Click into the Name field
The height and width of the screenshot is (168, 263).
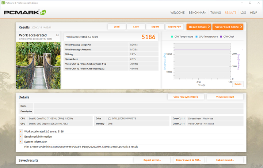pyautogui.click(x=138, y=106)
